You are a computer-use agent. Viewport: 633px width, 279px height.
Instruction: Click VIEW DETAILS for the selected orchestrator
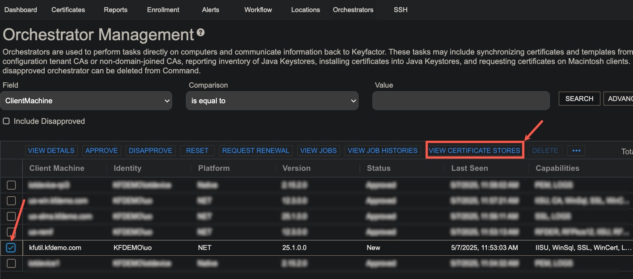click(51, 150)
